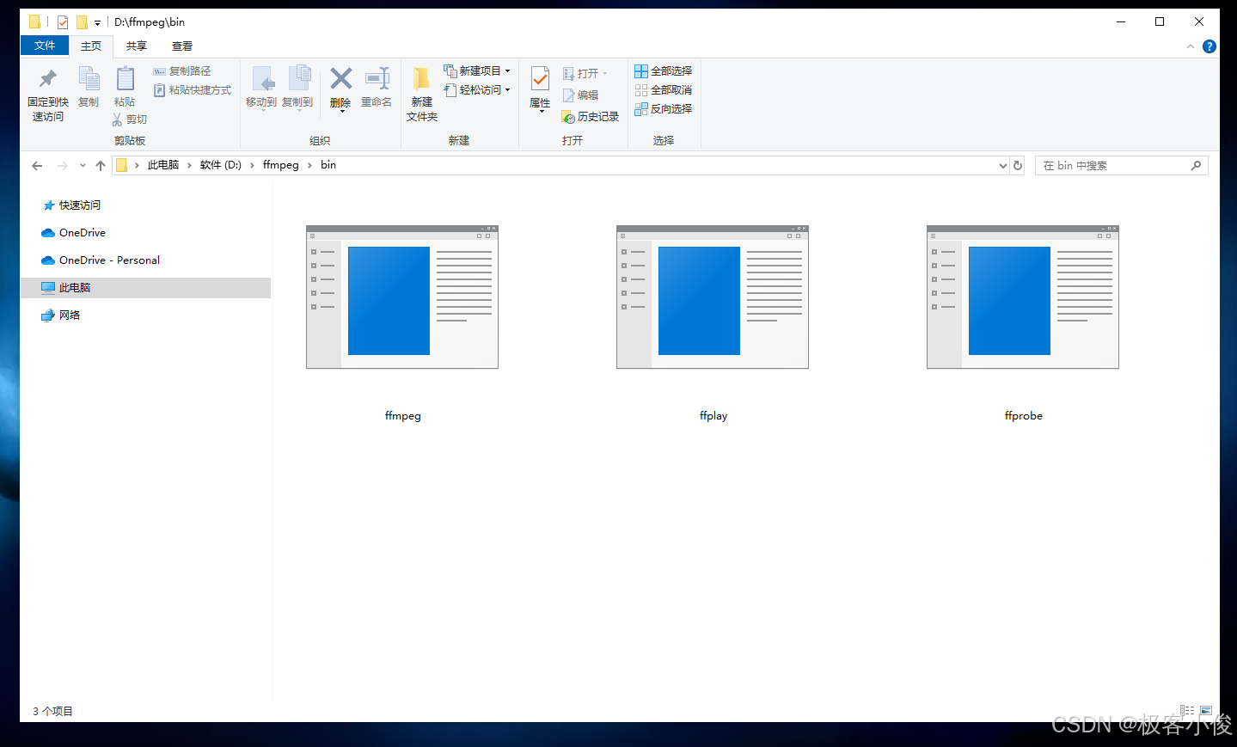This screenshot has height=747, width=1237.
Task: Click the ffplay file name label
Action: (713, 416)
